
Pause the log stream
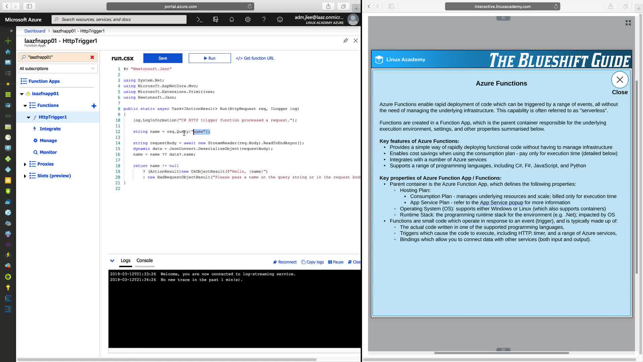(x=336, y=262)
